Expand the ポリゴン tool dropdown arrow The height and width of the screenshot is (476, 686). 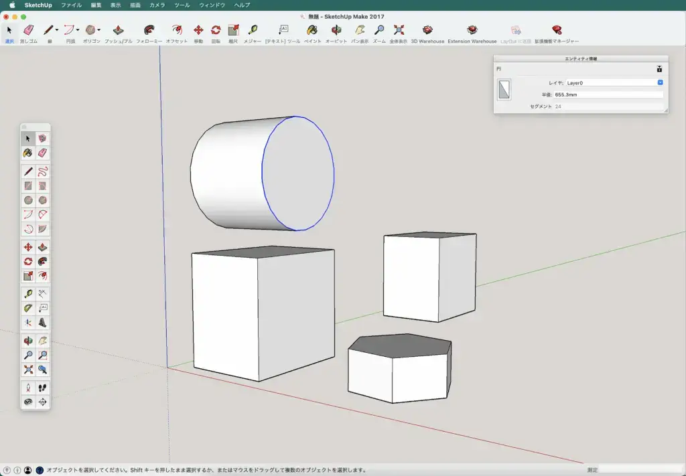click(x=98, y=30)
